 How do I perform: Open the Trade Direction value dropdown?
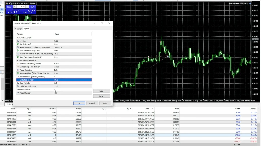click(72, 70)
